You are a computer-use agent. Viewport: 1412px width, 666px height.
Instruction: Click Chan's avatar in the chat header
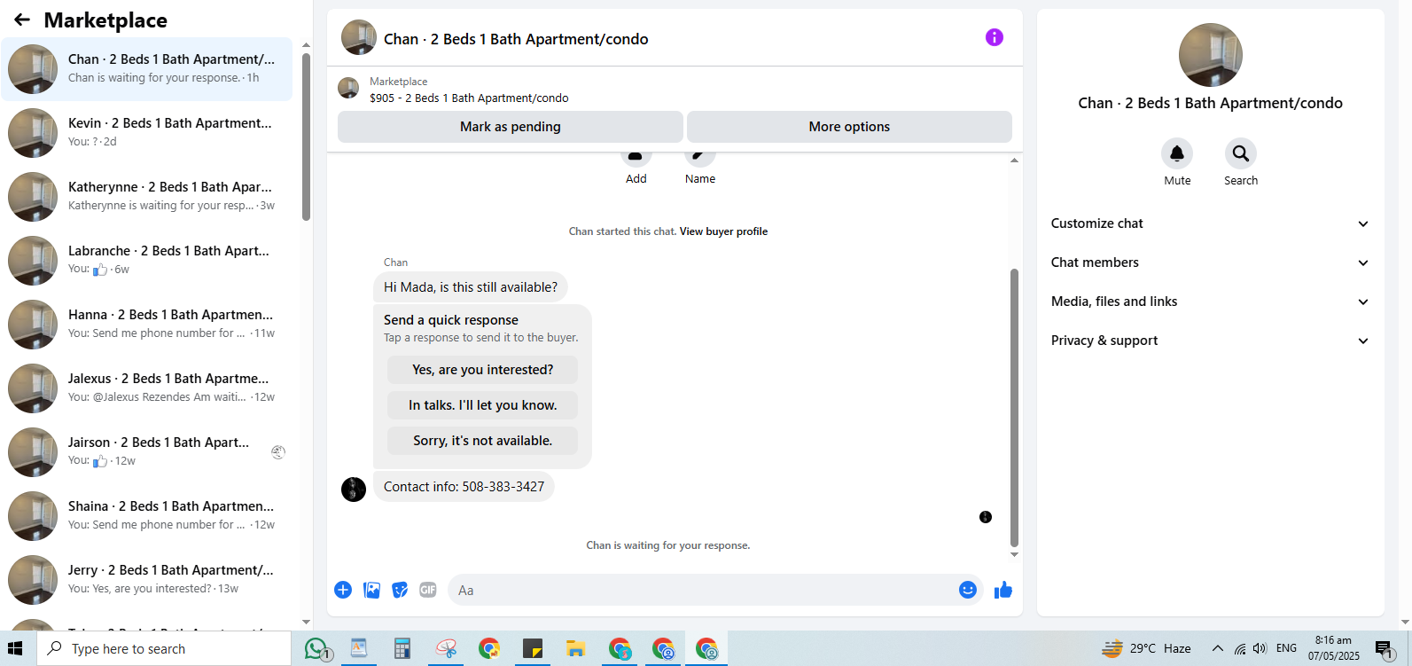359,37
